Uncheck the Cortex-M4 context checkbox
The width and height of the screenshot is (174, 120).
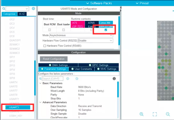click(106, 30)
